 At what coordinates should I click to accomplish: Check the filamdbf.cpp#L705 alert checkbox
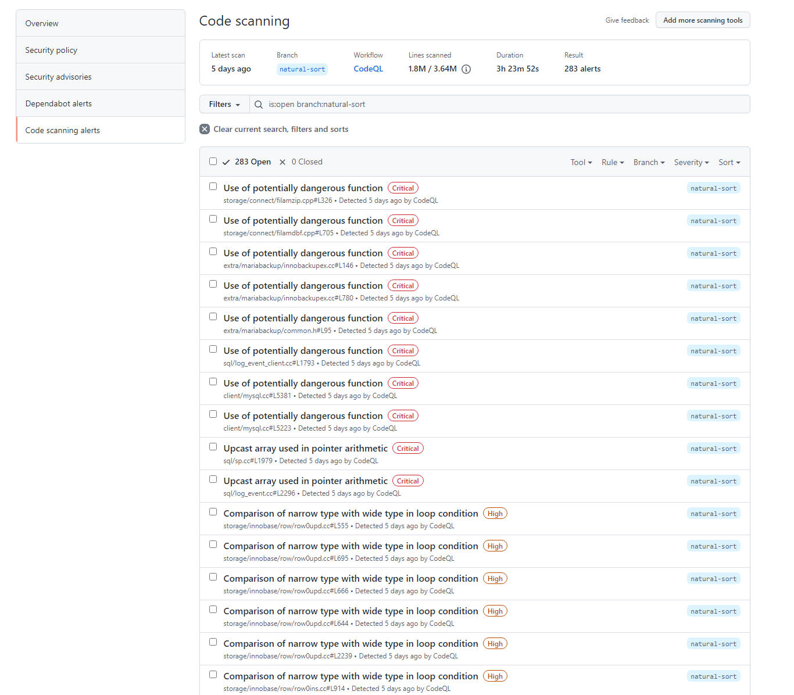[213, 219]
